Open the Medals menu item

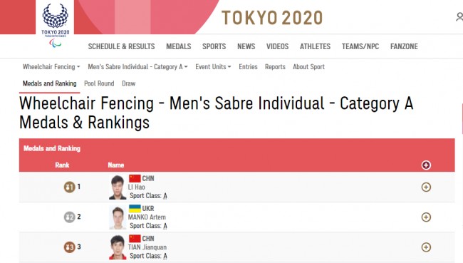point(178,46)
